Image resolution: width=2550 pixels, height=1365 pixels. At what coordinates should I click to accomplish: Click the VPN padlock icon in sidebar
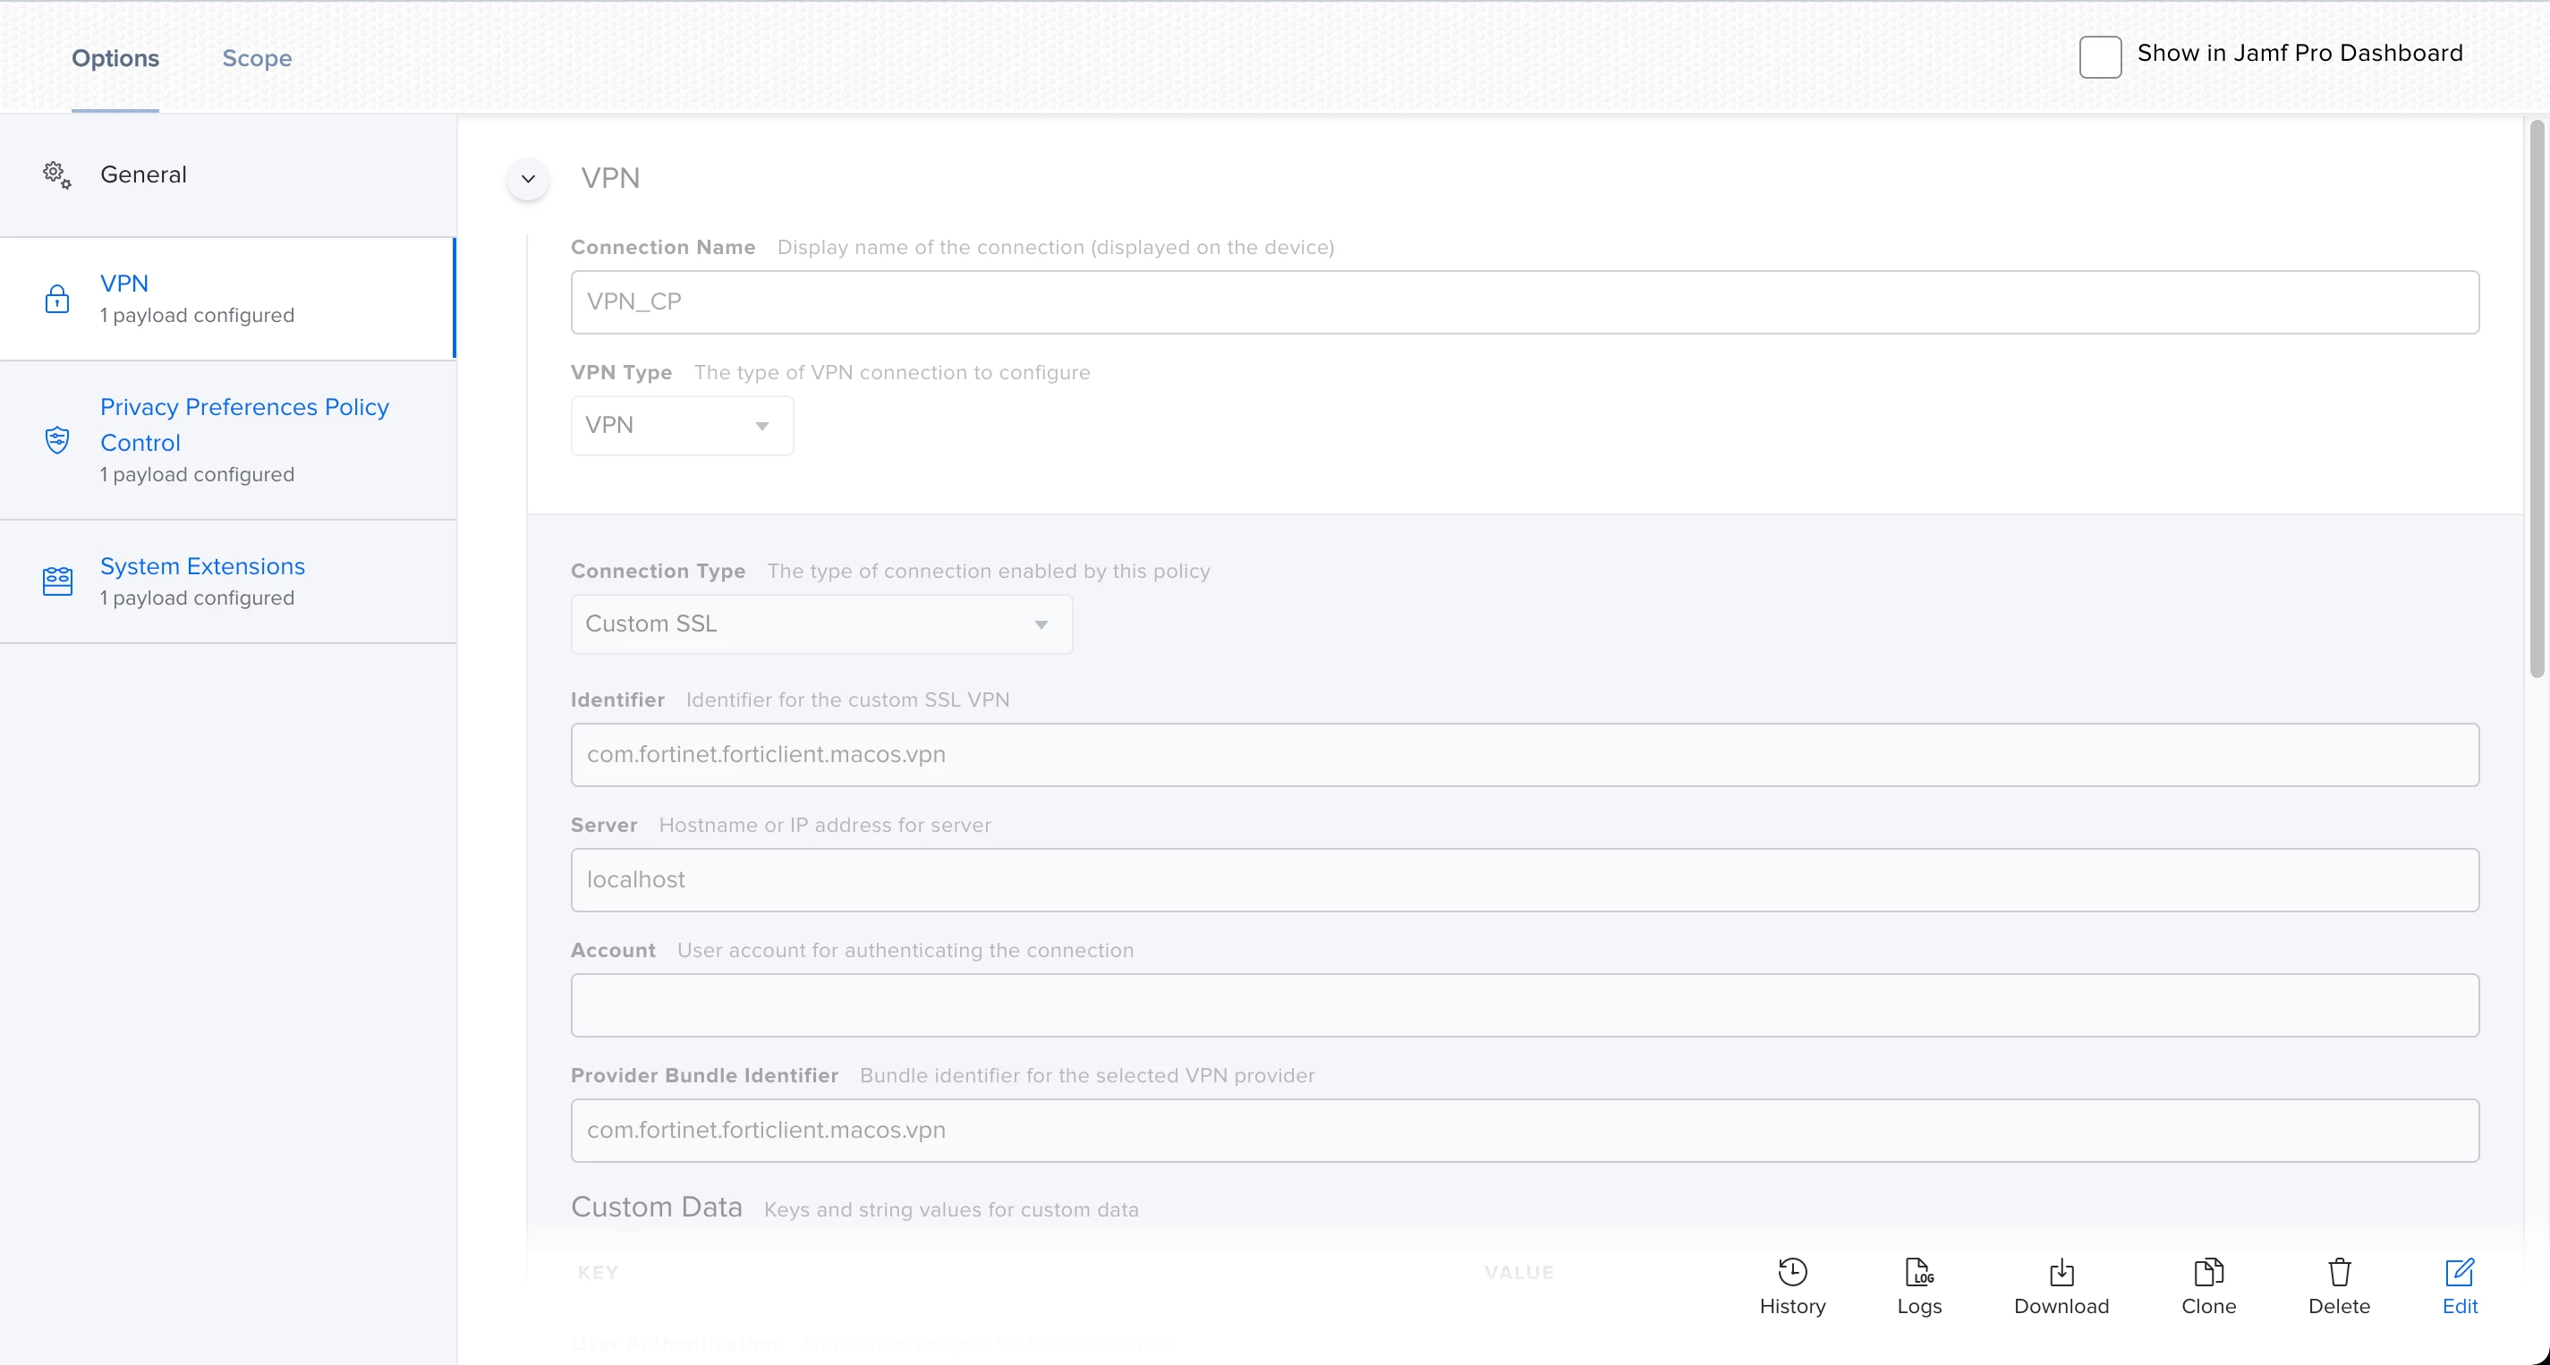click(x=57, y=298)
